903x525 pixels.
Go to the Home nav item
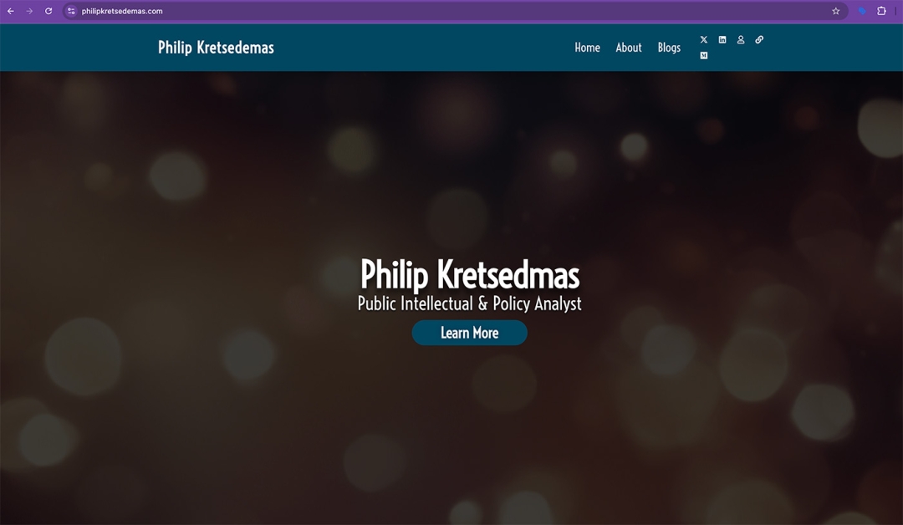(588, 48)
